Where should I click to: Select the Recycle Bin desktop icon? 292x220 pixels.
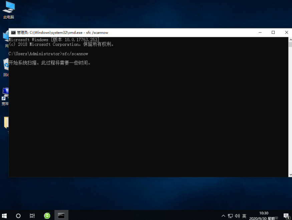point(6,65)
